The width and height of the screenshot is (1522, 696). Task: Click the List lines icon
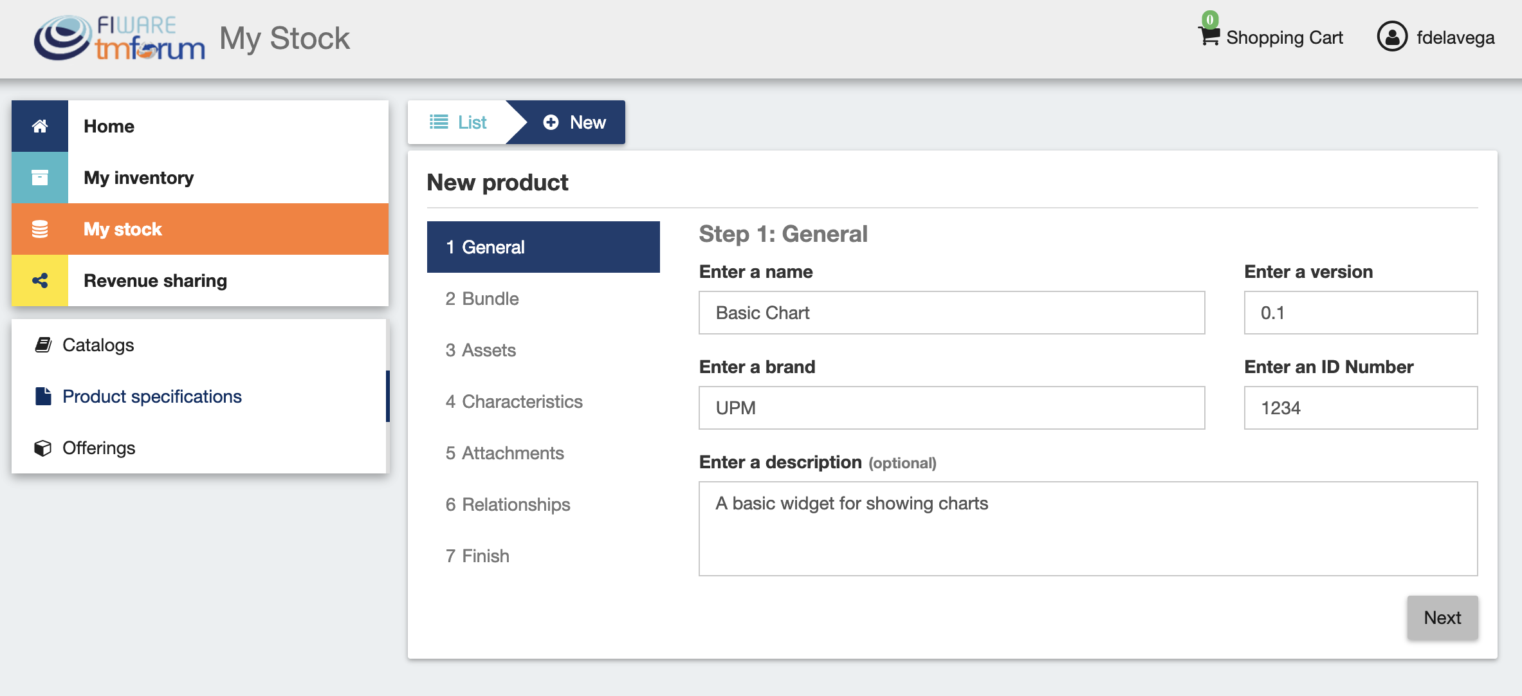(439, 122)
